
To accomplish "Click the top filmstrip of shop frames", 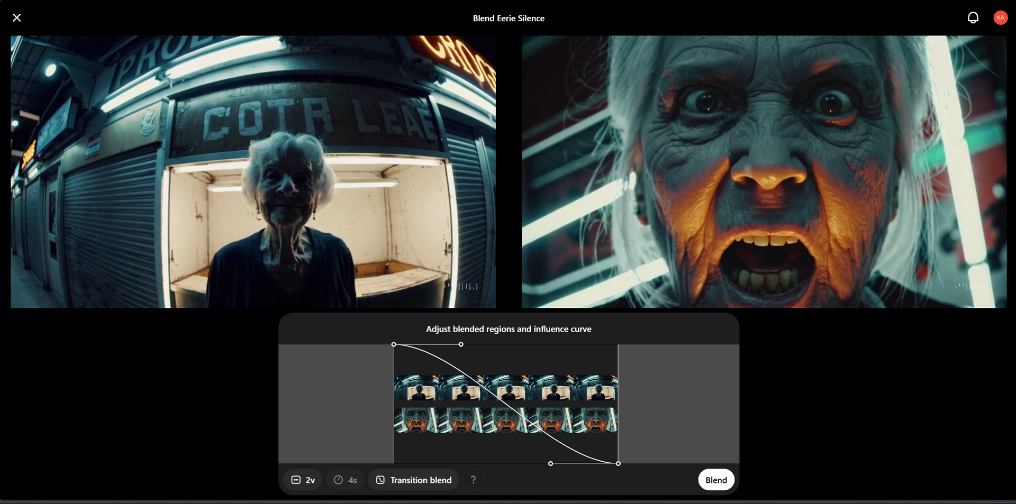I will pyautogui.click(x=506, y=388).
